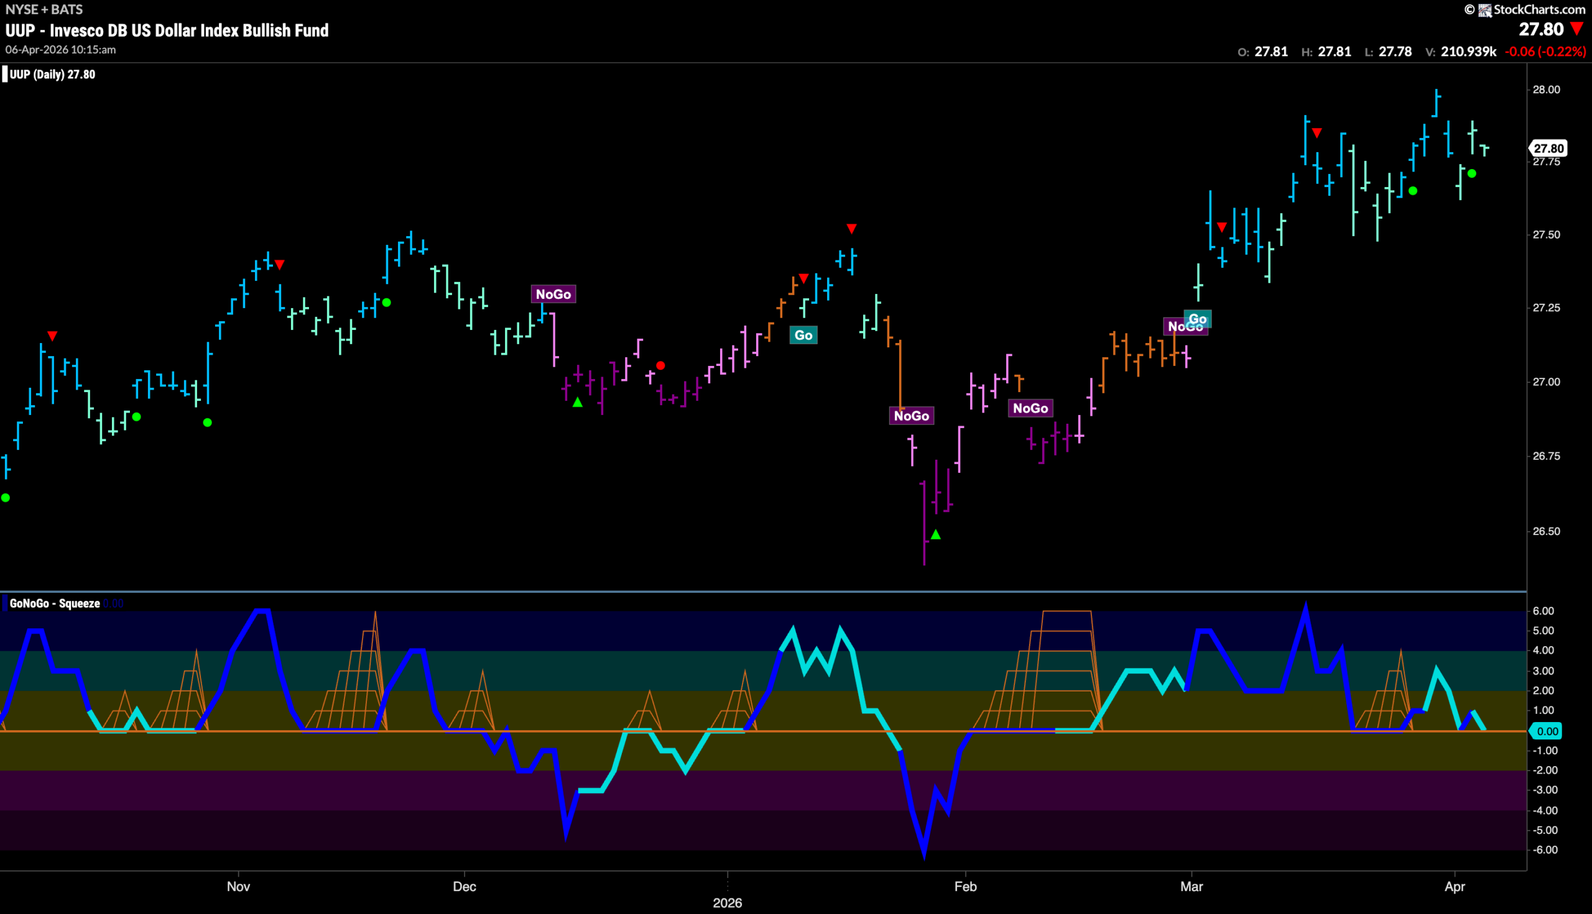Click the 06-Apr-2026 10:15:am timestamp
The image size is (1592, 914).
click(60, 50)
